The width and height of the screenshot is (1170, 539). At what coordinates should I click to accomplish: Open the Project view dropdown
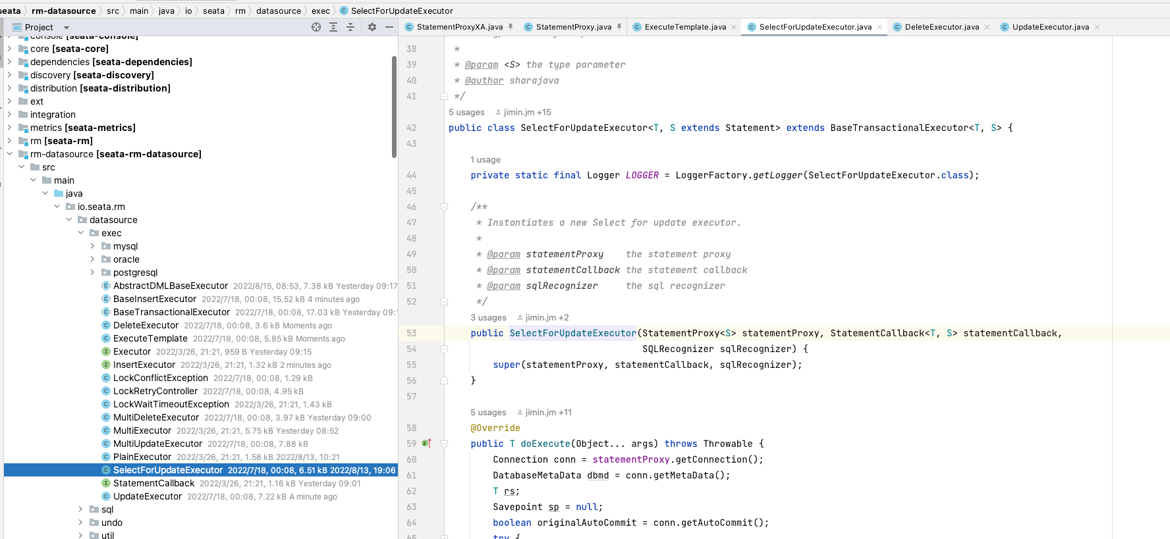tap(67, 28)
